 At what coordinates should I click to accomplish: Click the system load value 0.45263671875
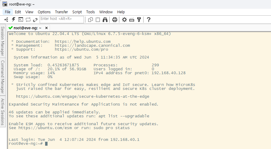point(63,65)
